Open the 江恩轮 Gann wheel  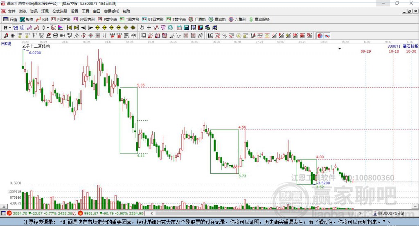[197, 20]
